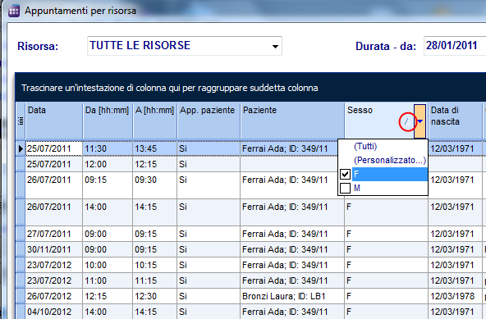Click the 30/11/2011 date cell
The height and width of the screenshot is (319, 486).
(54, 249)
